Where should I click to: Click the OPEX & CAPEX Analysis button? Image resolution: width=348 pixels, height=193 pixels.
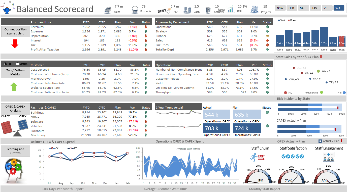pos(15,109)
